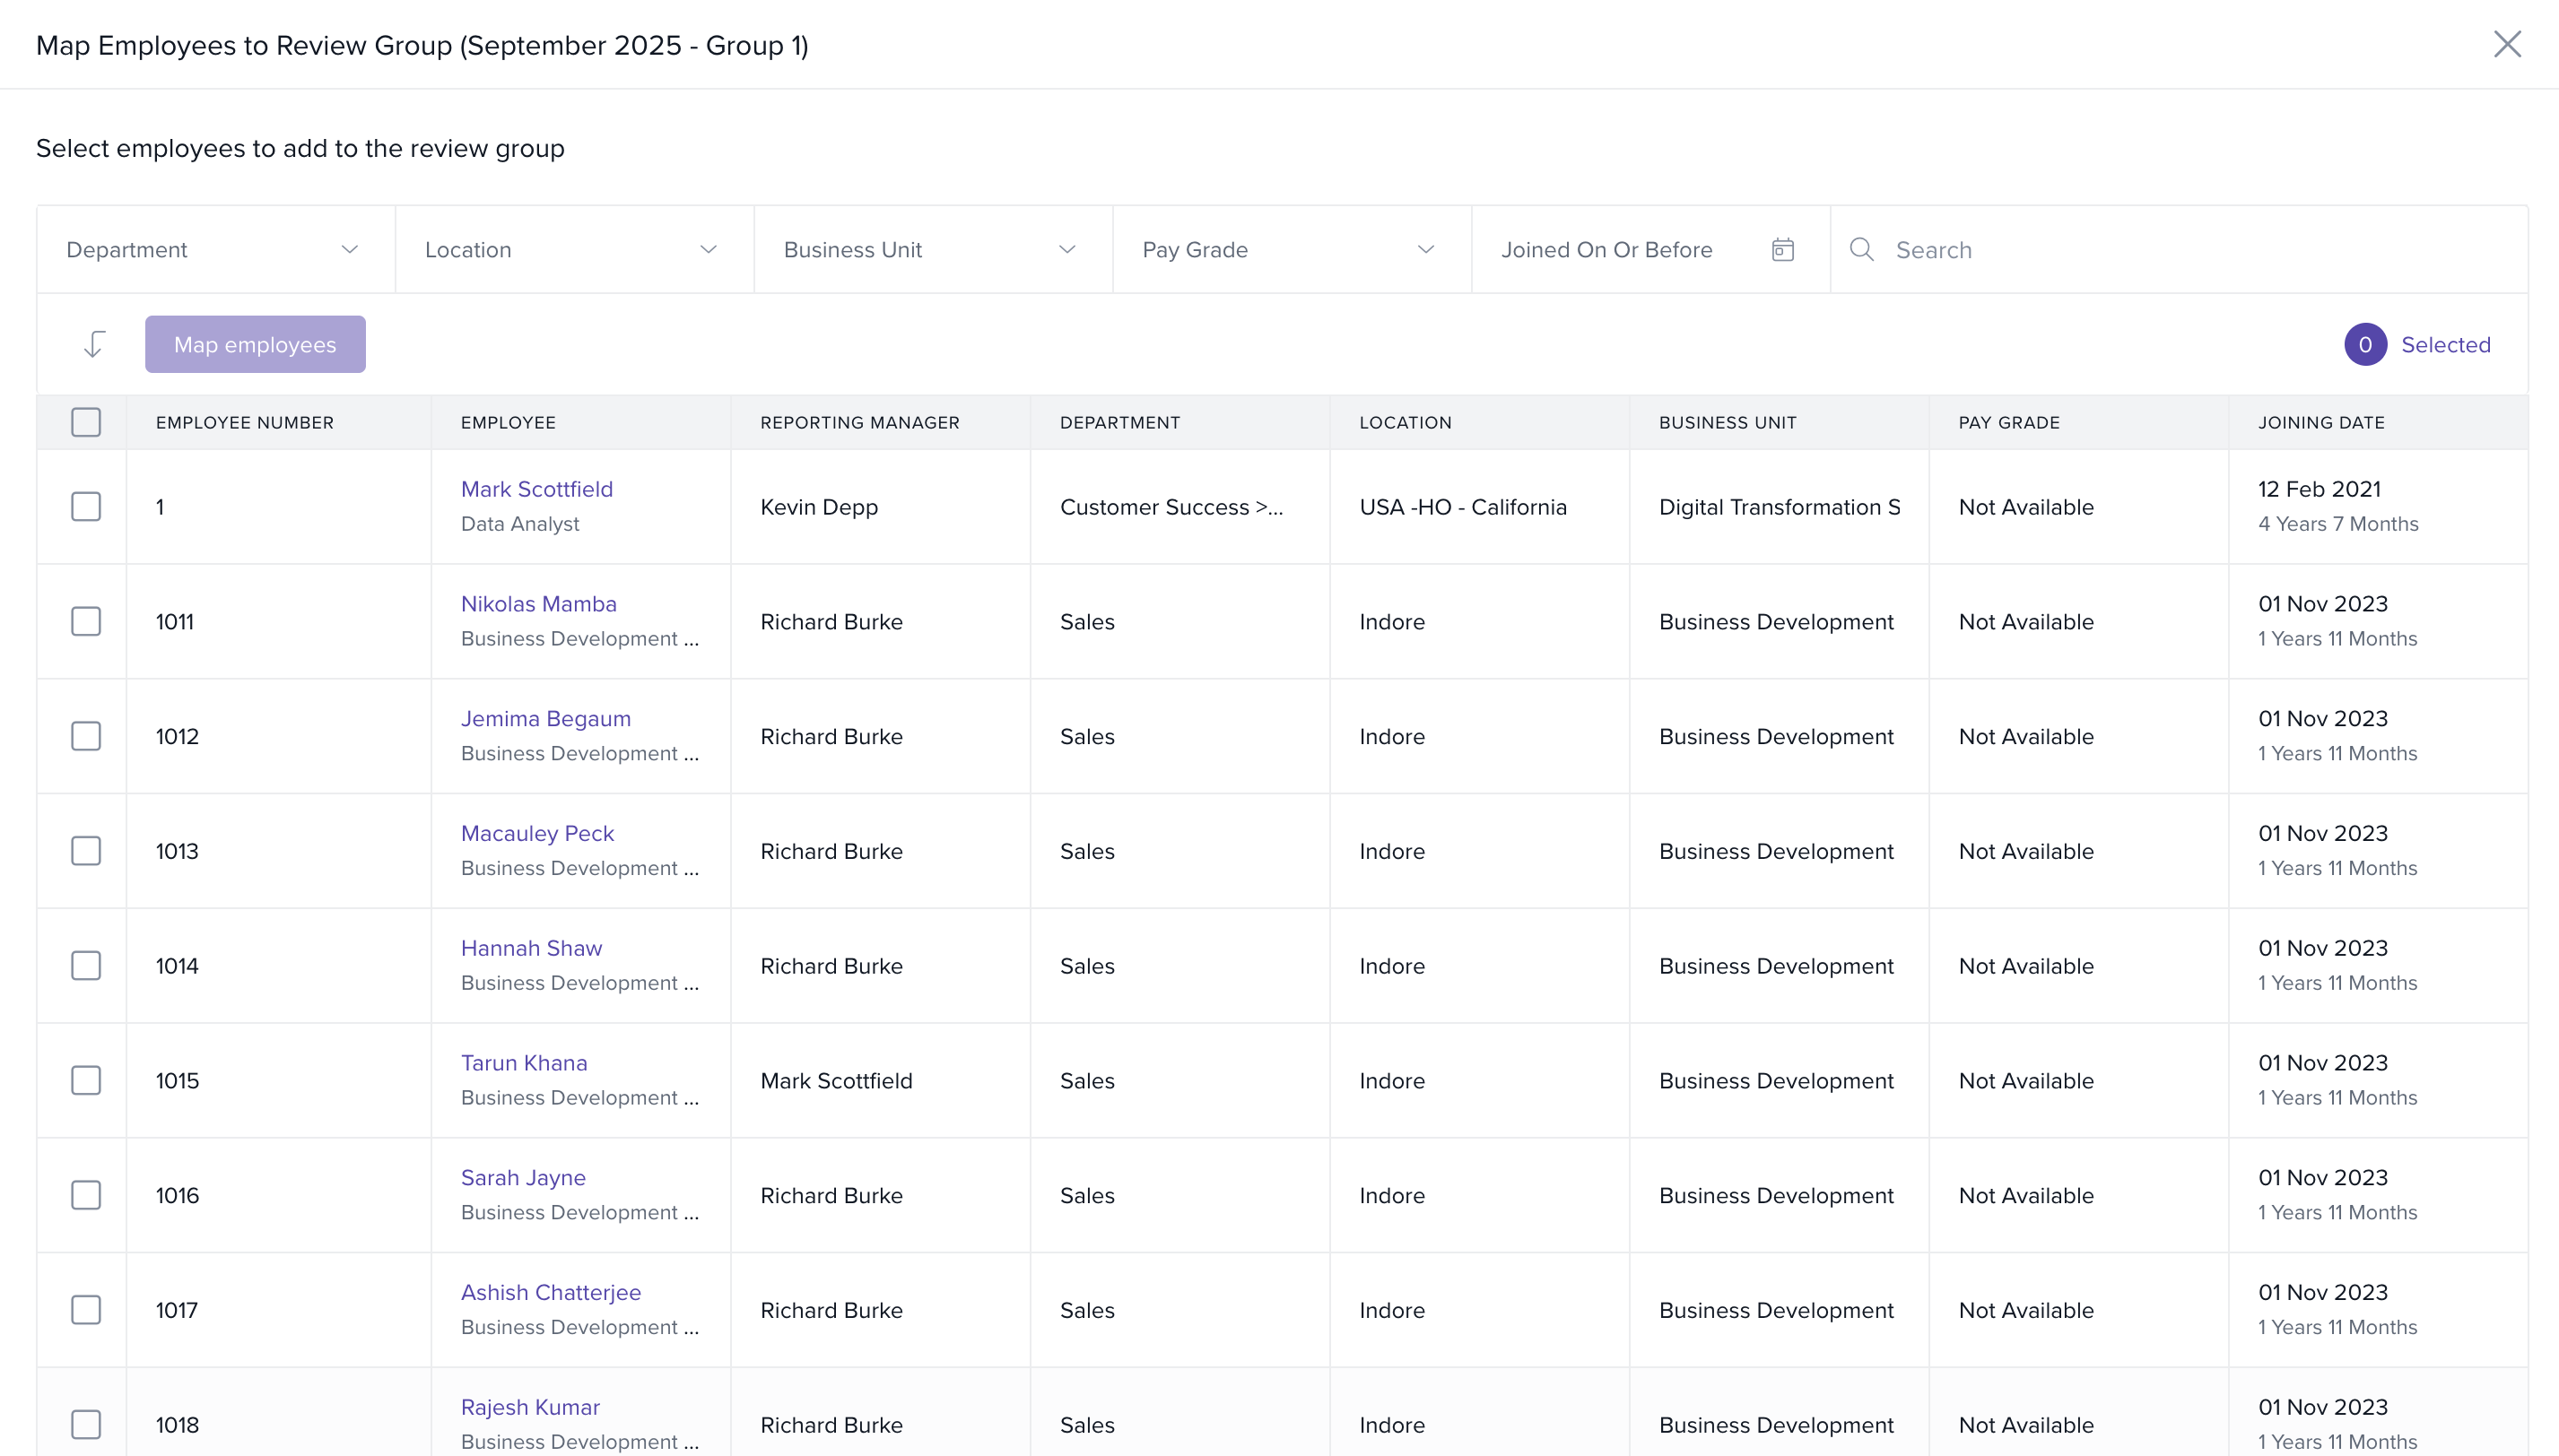Check the box for Mark Scottfield
The image size is (2559, 1456).
coord(86,506)
